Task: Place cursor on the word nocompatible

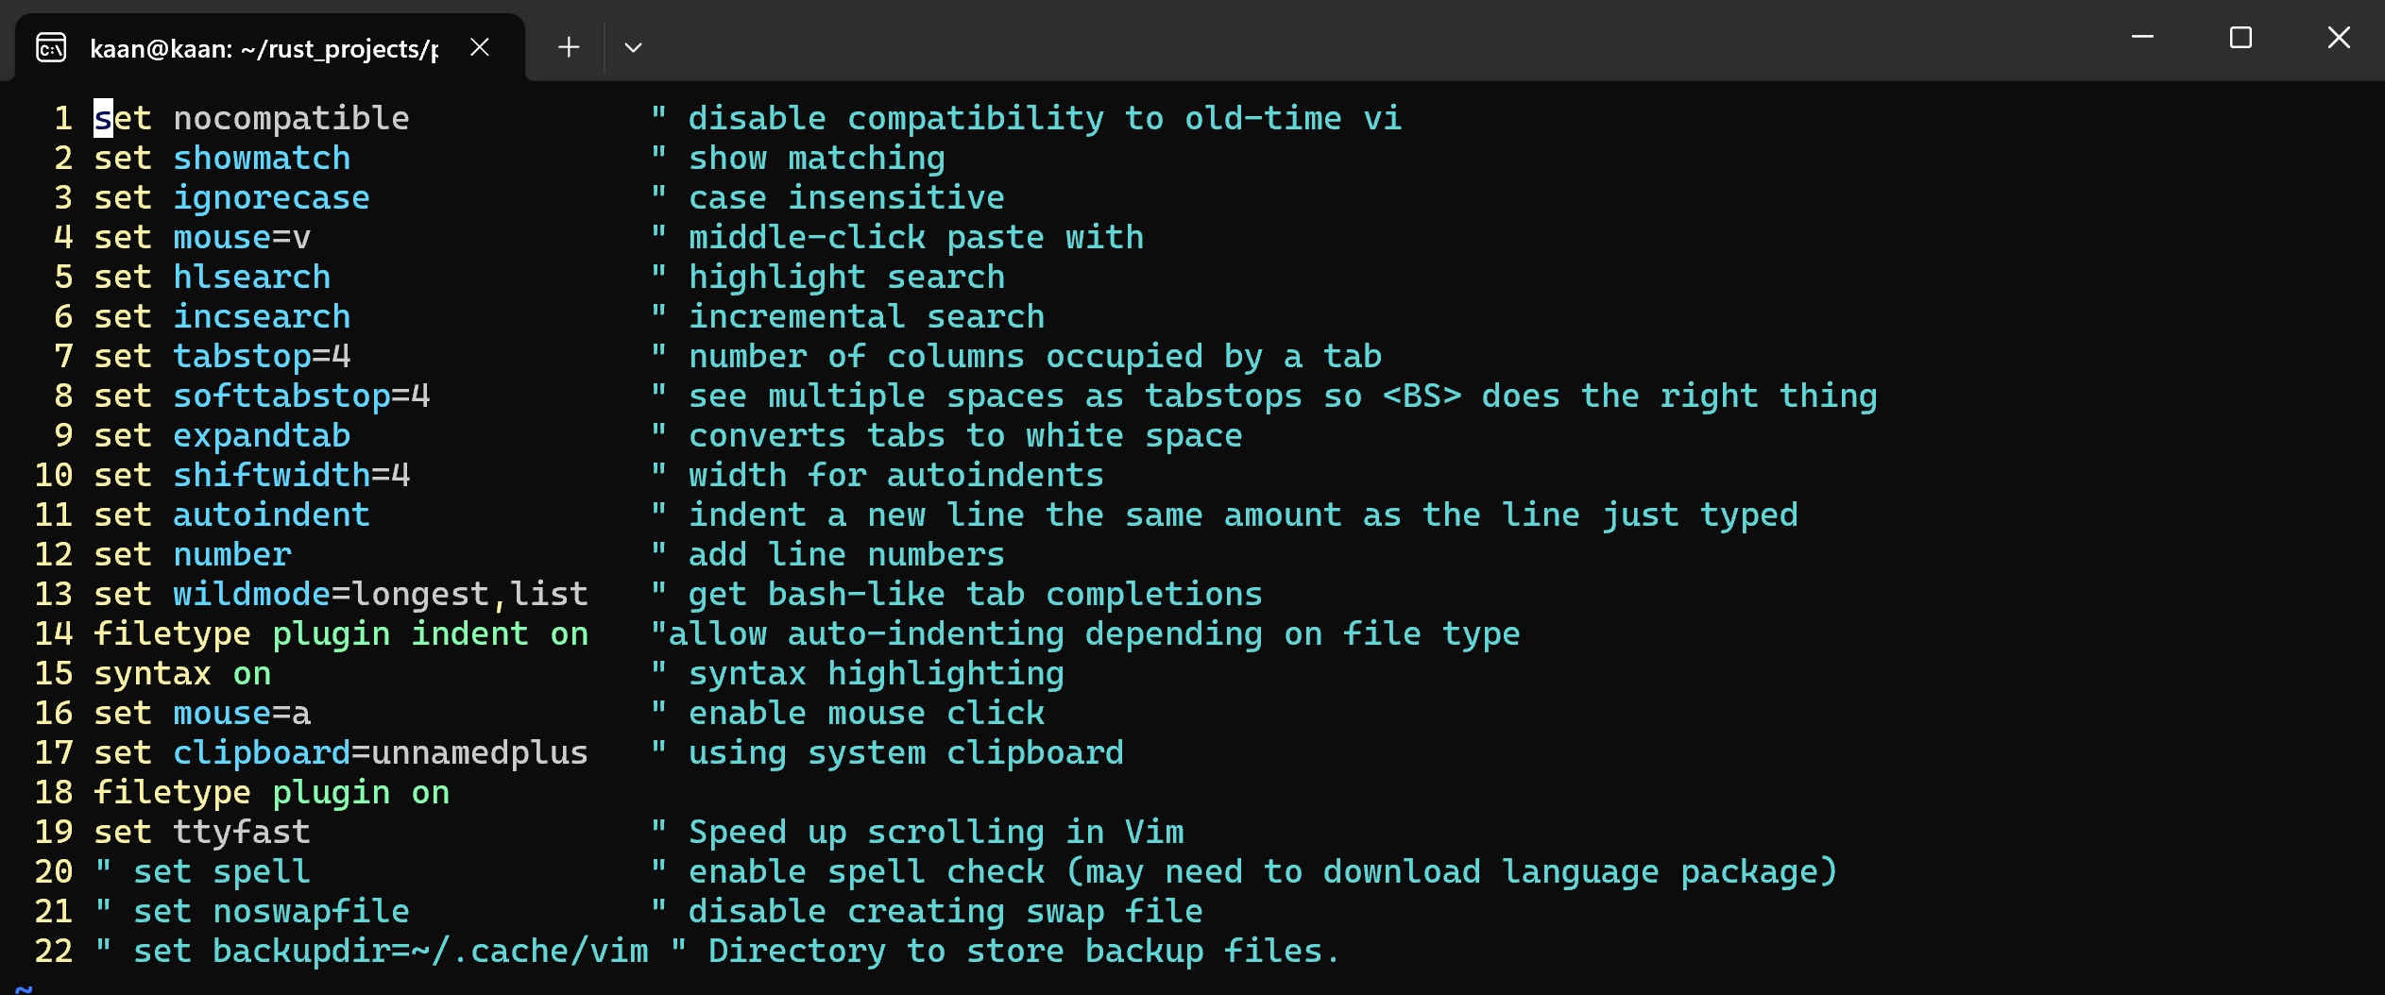Action: (291, 119)
